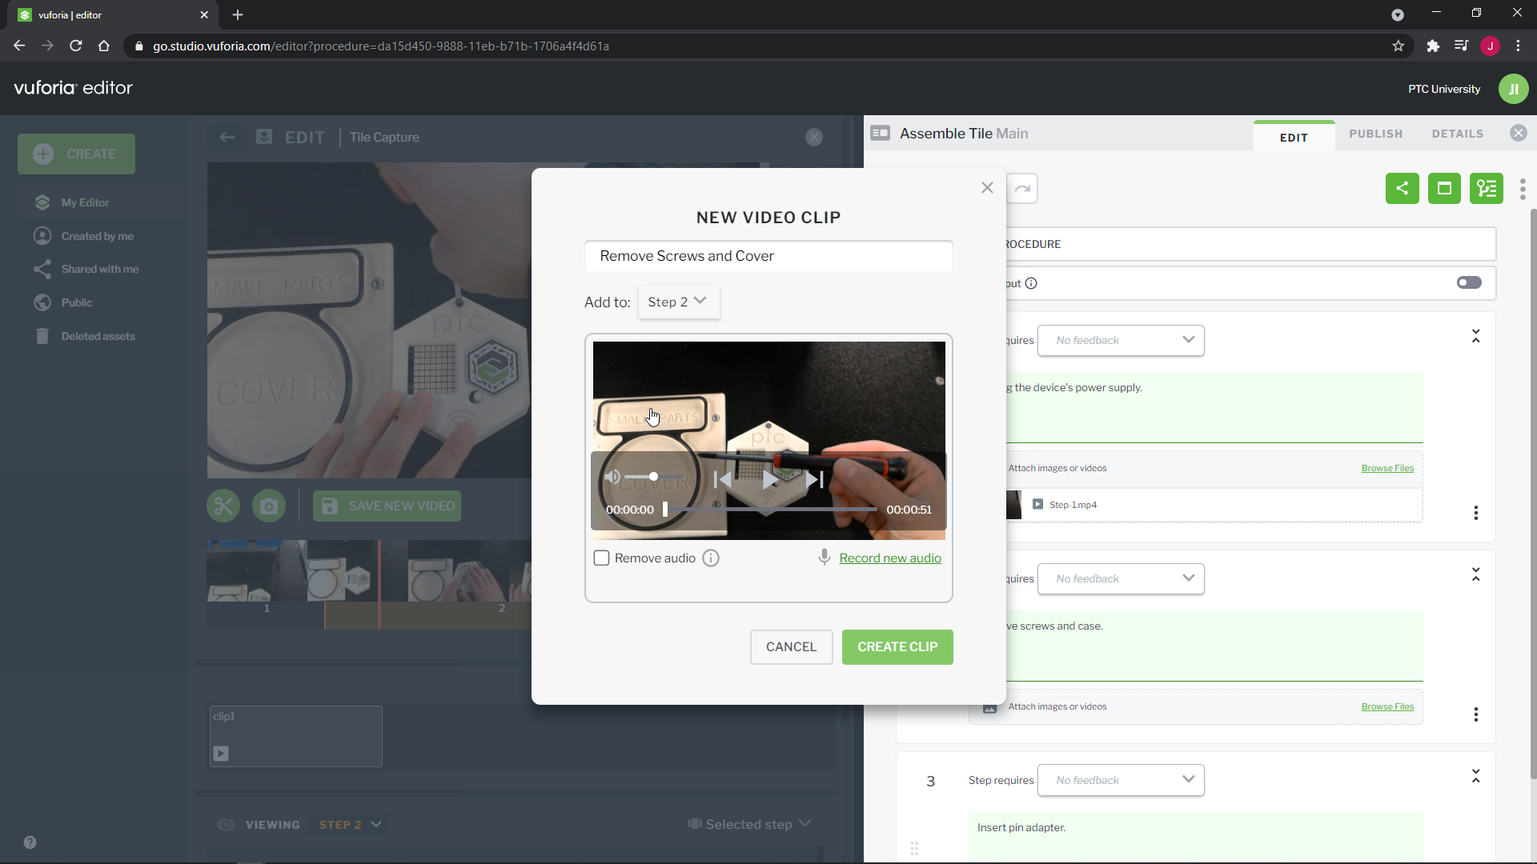This screenshot has width=1537, height=864.
Task: Click the video progress seek bar
Action: coord(769,510)
